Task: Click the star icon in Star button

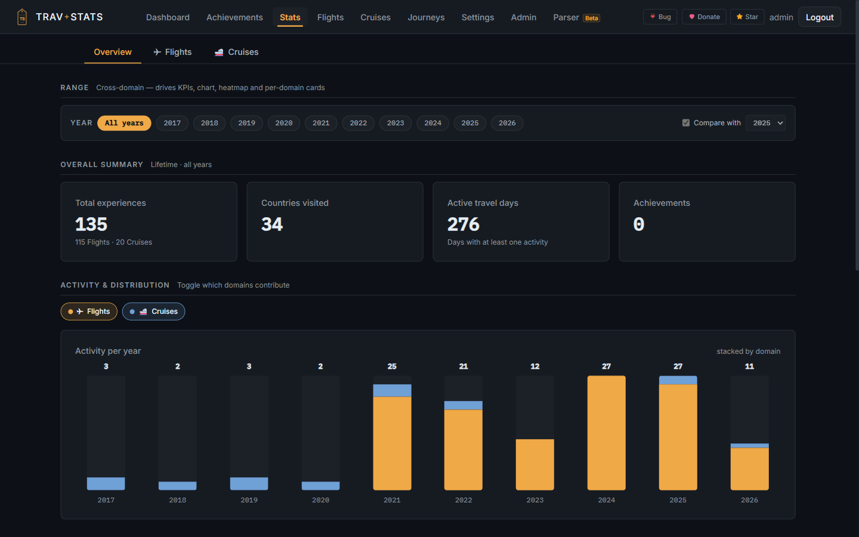Action: pyautogui.click(x=740, y=17)
